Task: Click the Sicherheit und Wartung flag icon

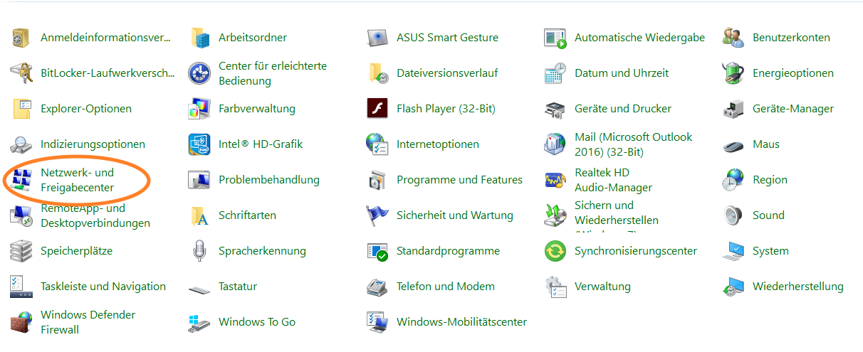Action: [377, 215]
